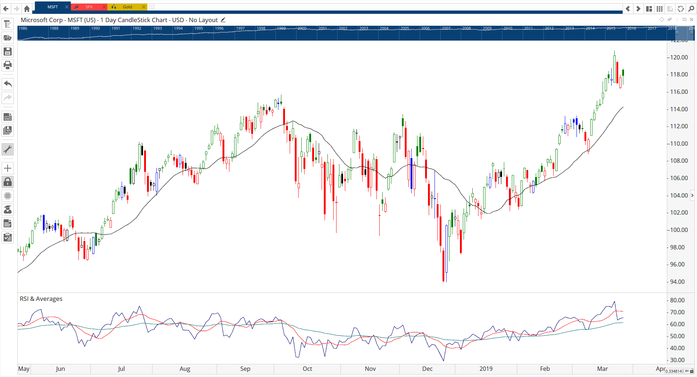The height and width of the screenshot is (377, 697).
Task: Select the crosshair plus tool
Action: 8,168
